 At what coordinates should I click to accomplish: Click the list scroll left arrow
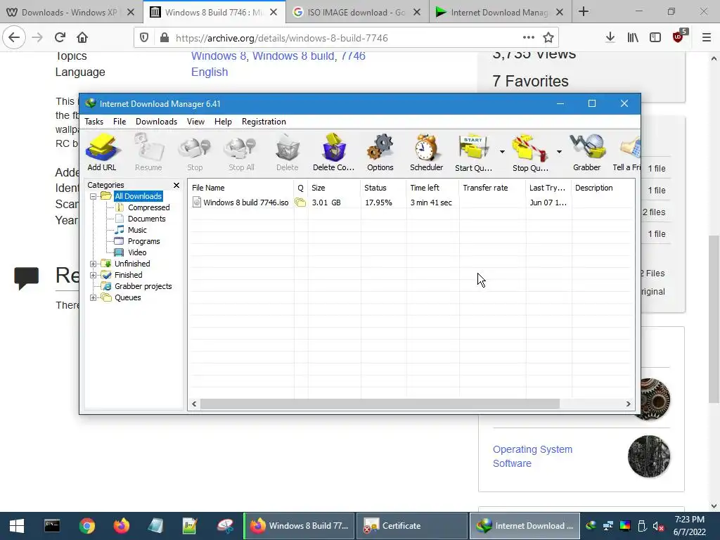194,404
